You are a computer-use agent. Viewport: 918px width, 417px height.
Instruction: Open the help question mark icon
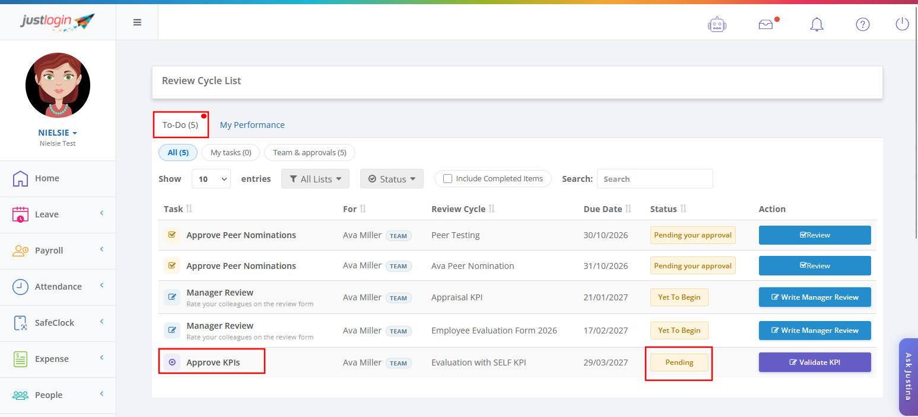(862, 24)
